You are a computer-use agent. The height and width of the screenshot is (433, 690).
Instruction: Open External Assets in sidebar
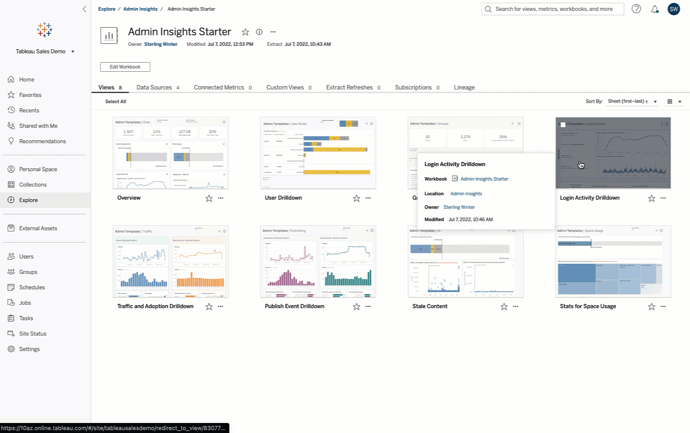[45, 228]
